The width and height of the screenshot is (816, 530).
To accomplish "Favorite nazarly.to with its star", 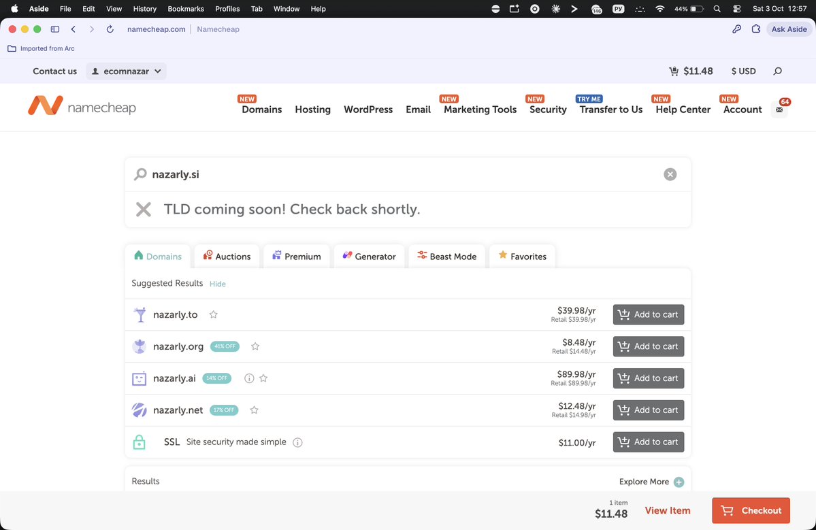I will [214, 314].
